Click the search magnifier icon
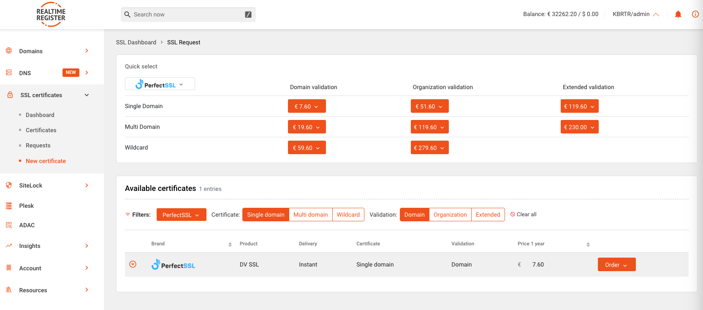 127,14
